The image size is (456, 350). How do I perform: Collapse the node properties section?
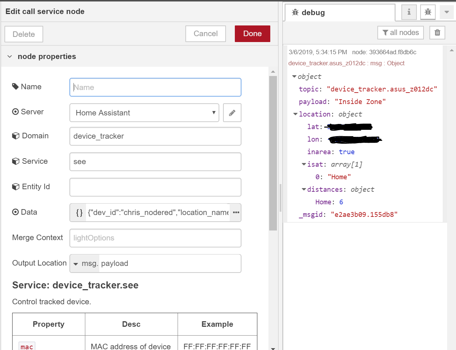[x=9, y=56]
